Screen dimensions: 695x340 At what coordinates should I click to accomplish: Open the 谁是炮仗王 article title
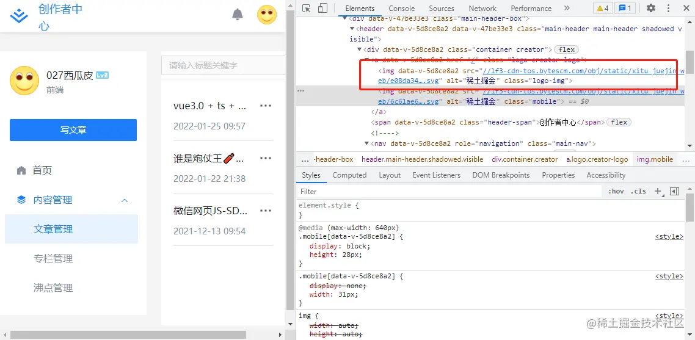pyautogui.click(x=209, y=158)
